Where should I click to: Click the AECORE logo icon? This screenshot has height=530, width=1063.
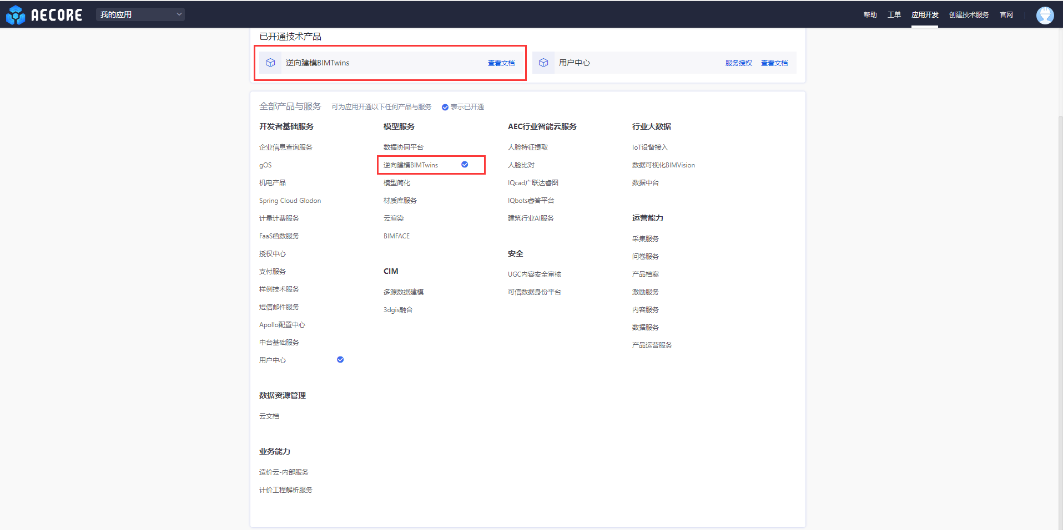[16, 15]
